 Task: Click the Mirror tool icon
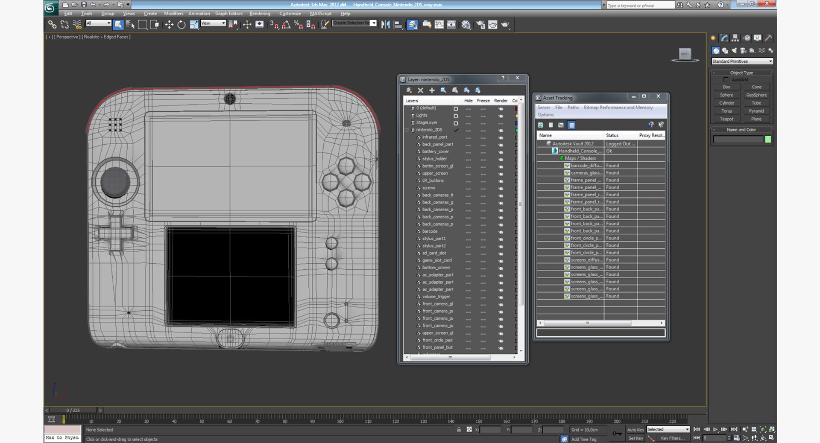pyautogui.click(x=385, y=25)
